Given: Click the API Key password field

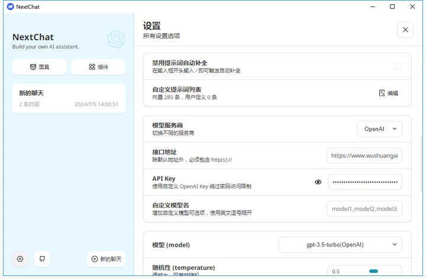Looking at the screenshot, I should (x=365, y=182).
